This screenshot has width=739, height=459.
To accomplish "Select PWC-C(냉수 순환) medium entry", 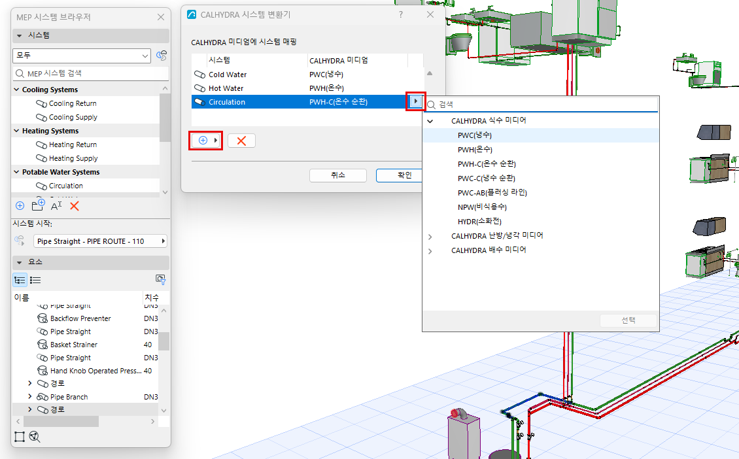I will 487,178.
